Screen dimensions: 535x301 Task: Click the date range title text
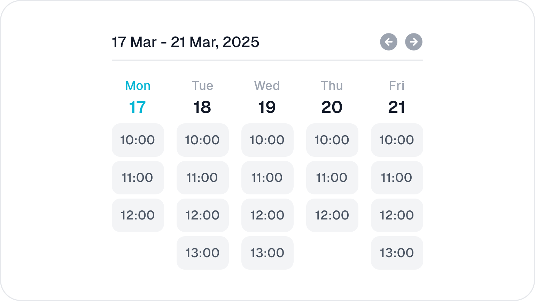185,42
